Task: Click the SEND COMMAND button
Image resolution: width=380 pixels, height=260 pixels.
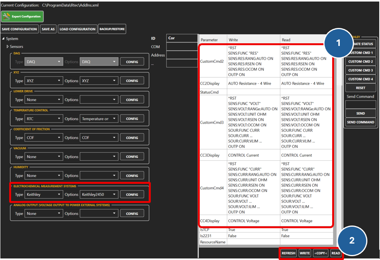Action: tap(360, 122)
